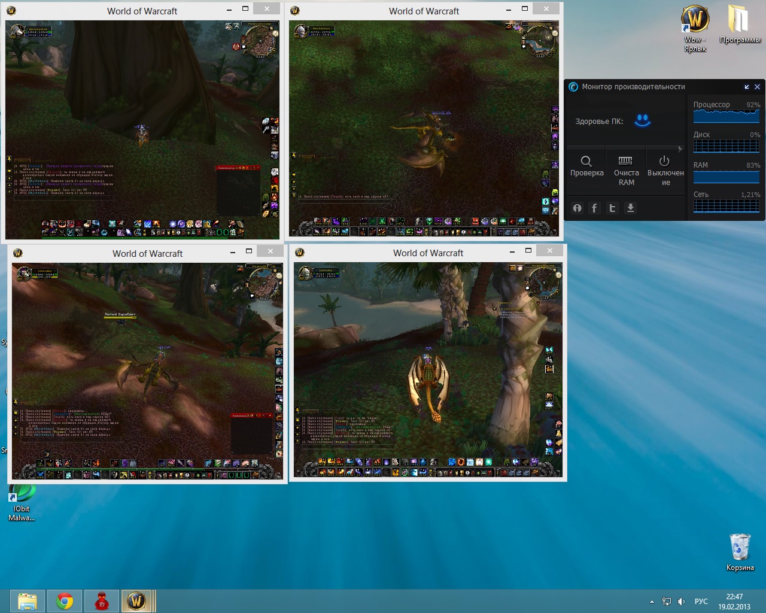Open the Диск usage graph
The height and width of the screenshot is (613, 766).
tap(727, 146)
